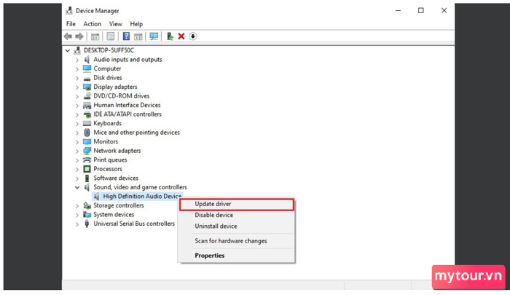The image size is (510, 295).
Task: Expand Universal Serial Bus controllers chevron
Action: (77, 224)
